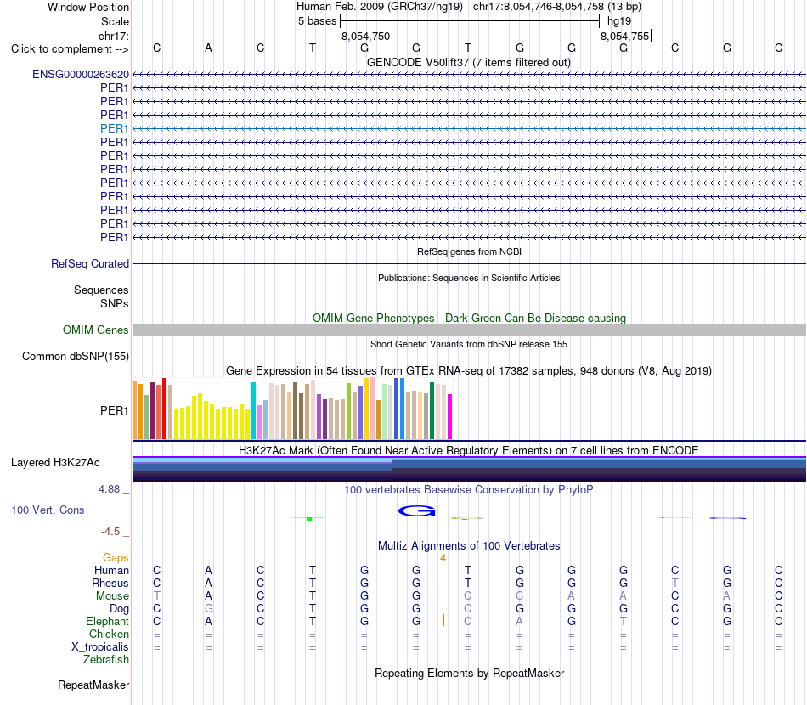Click the H3K27Ac Mark ENCODE track title
Viewport: 807px width, 705px height.
(x=469, y=450)
